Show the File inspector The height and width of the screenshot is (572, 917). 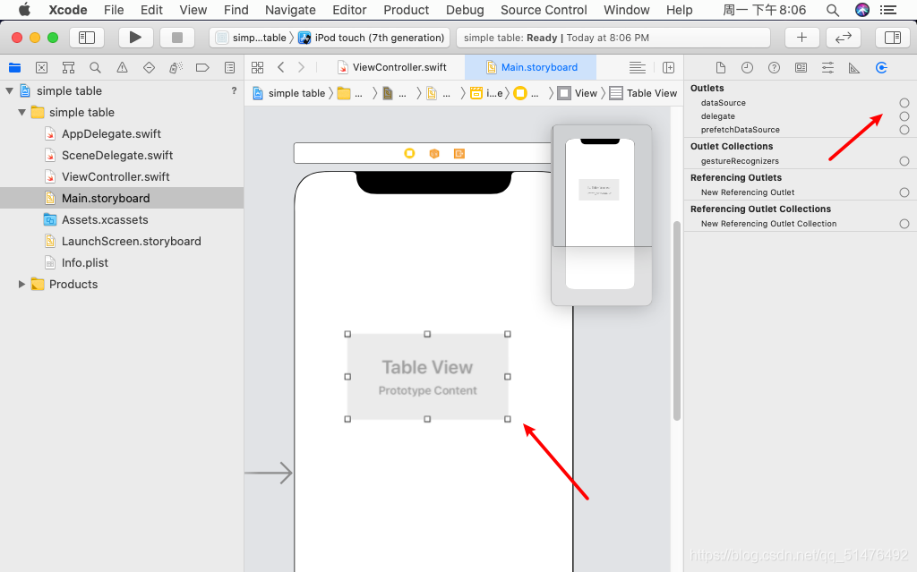pyautogui.click(x=721, y=68)
